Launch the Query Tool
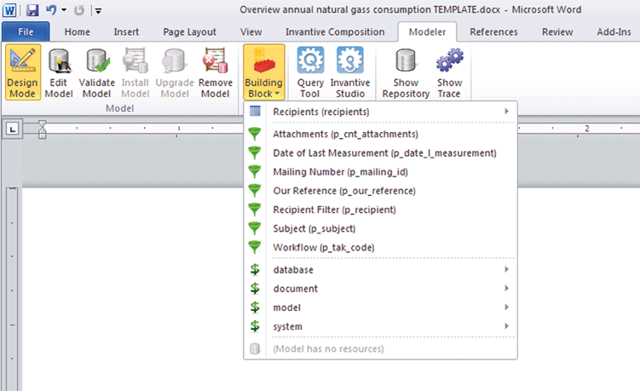Image resolution: width=640 pixels, height=391 pixels. click(x=310, y=72)
